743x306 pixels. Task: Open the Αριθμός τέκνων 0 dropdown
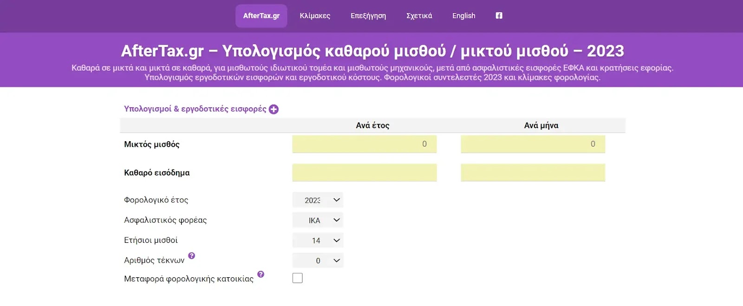318,260
